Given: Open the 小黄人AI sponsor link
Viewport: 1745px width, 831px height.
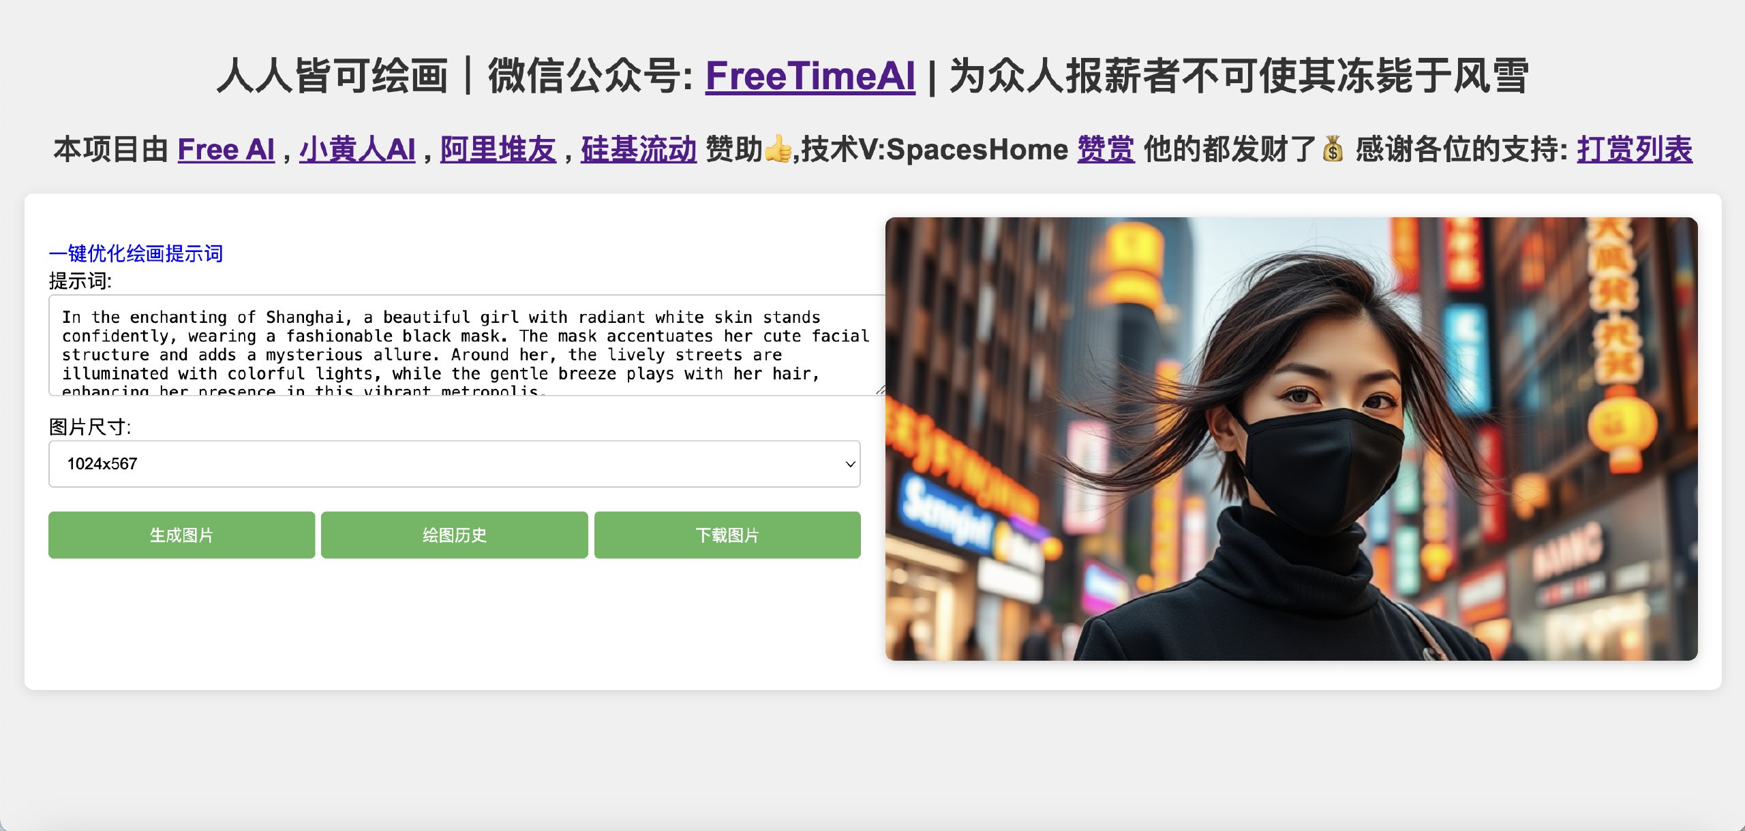Looking at the screenshot, I should [357, 150].
